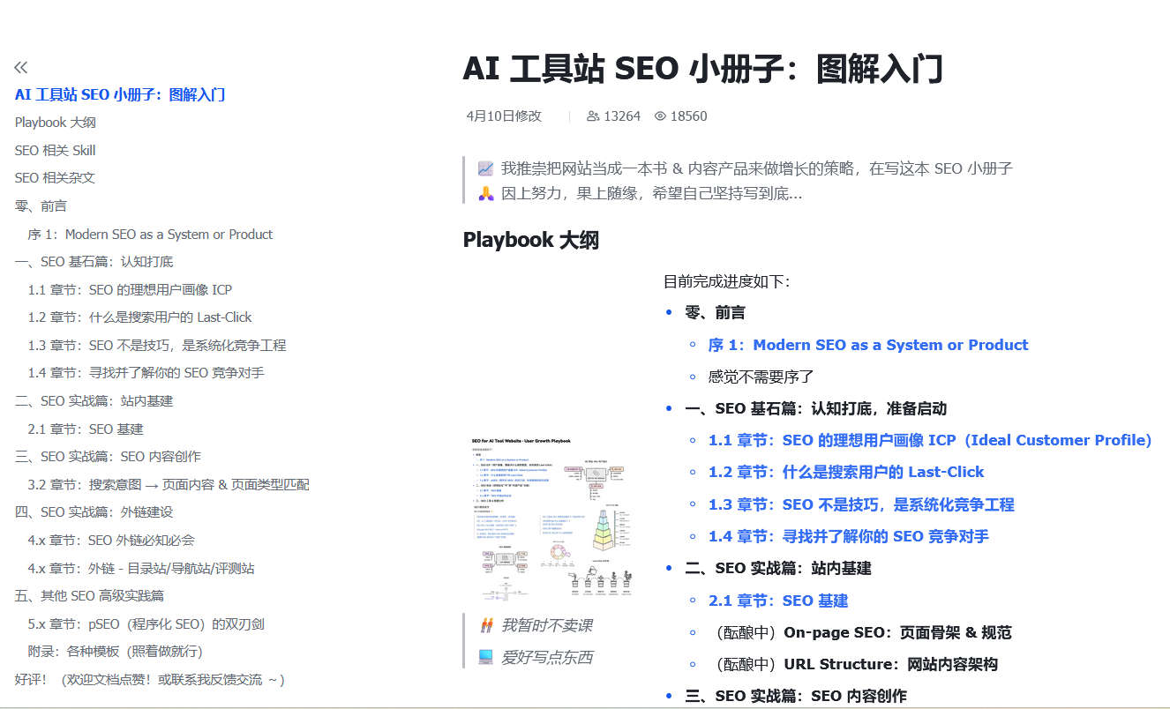Go to 二、SEO 实战篇:站内基建 in sidebar
The height and width of the screenshot is (709, 1170).
(x=94, y=401)
